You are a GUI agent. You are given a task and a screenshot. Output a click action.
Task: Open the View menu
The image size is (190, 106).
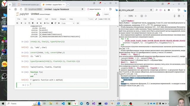[x=32, y=19]
